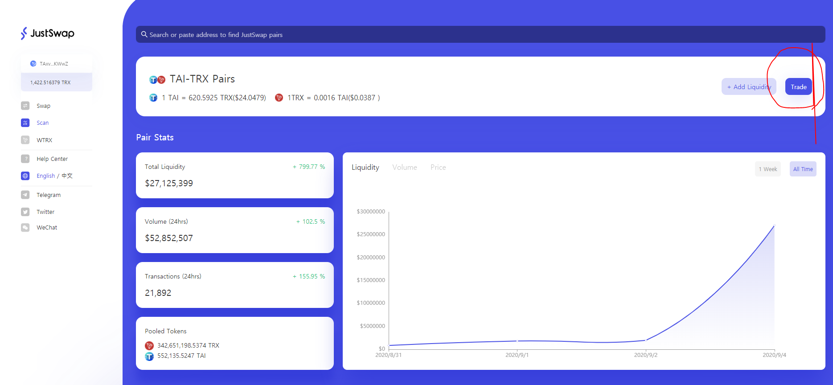Click the + 102.5 % volume change
The width and height of the screenshot is (833, 385).
pos(311,221)
